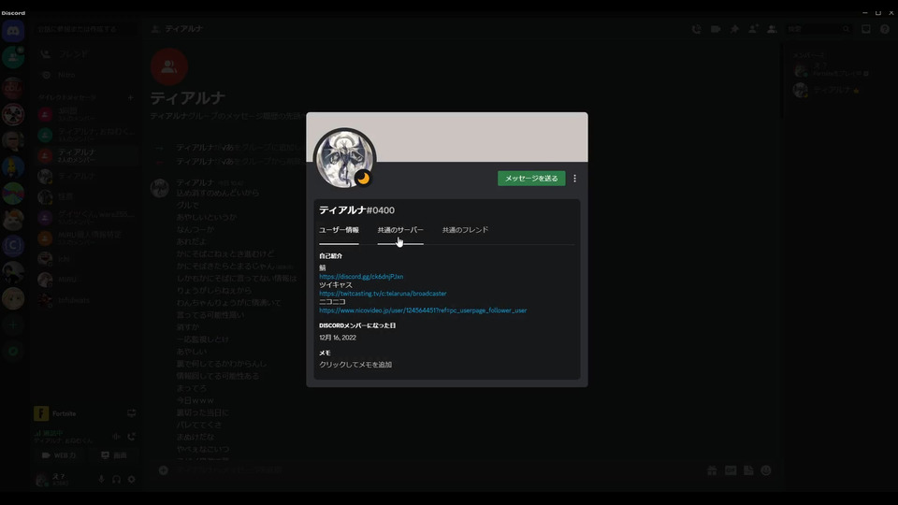Click the search bar 会話に参加または作成する
The width and height of the screenshot is (898, 505).
tap(86, 29)
